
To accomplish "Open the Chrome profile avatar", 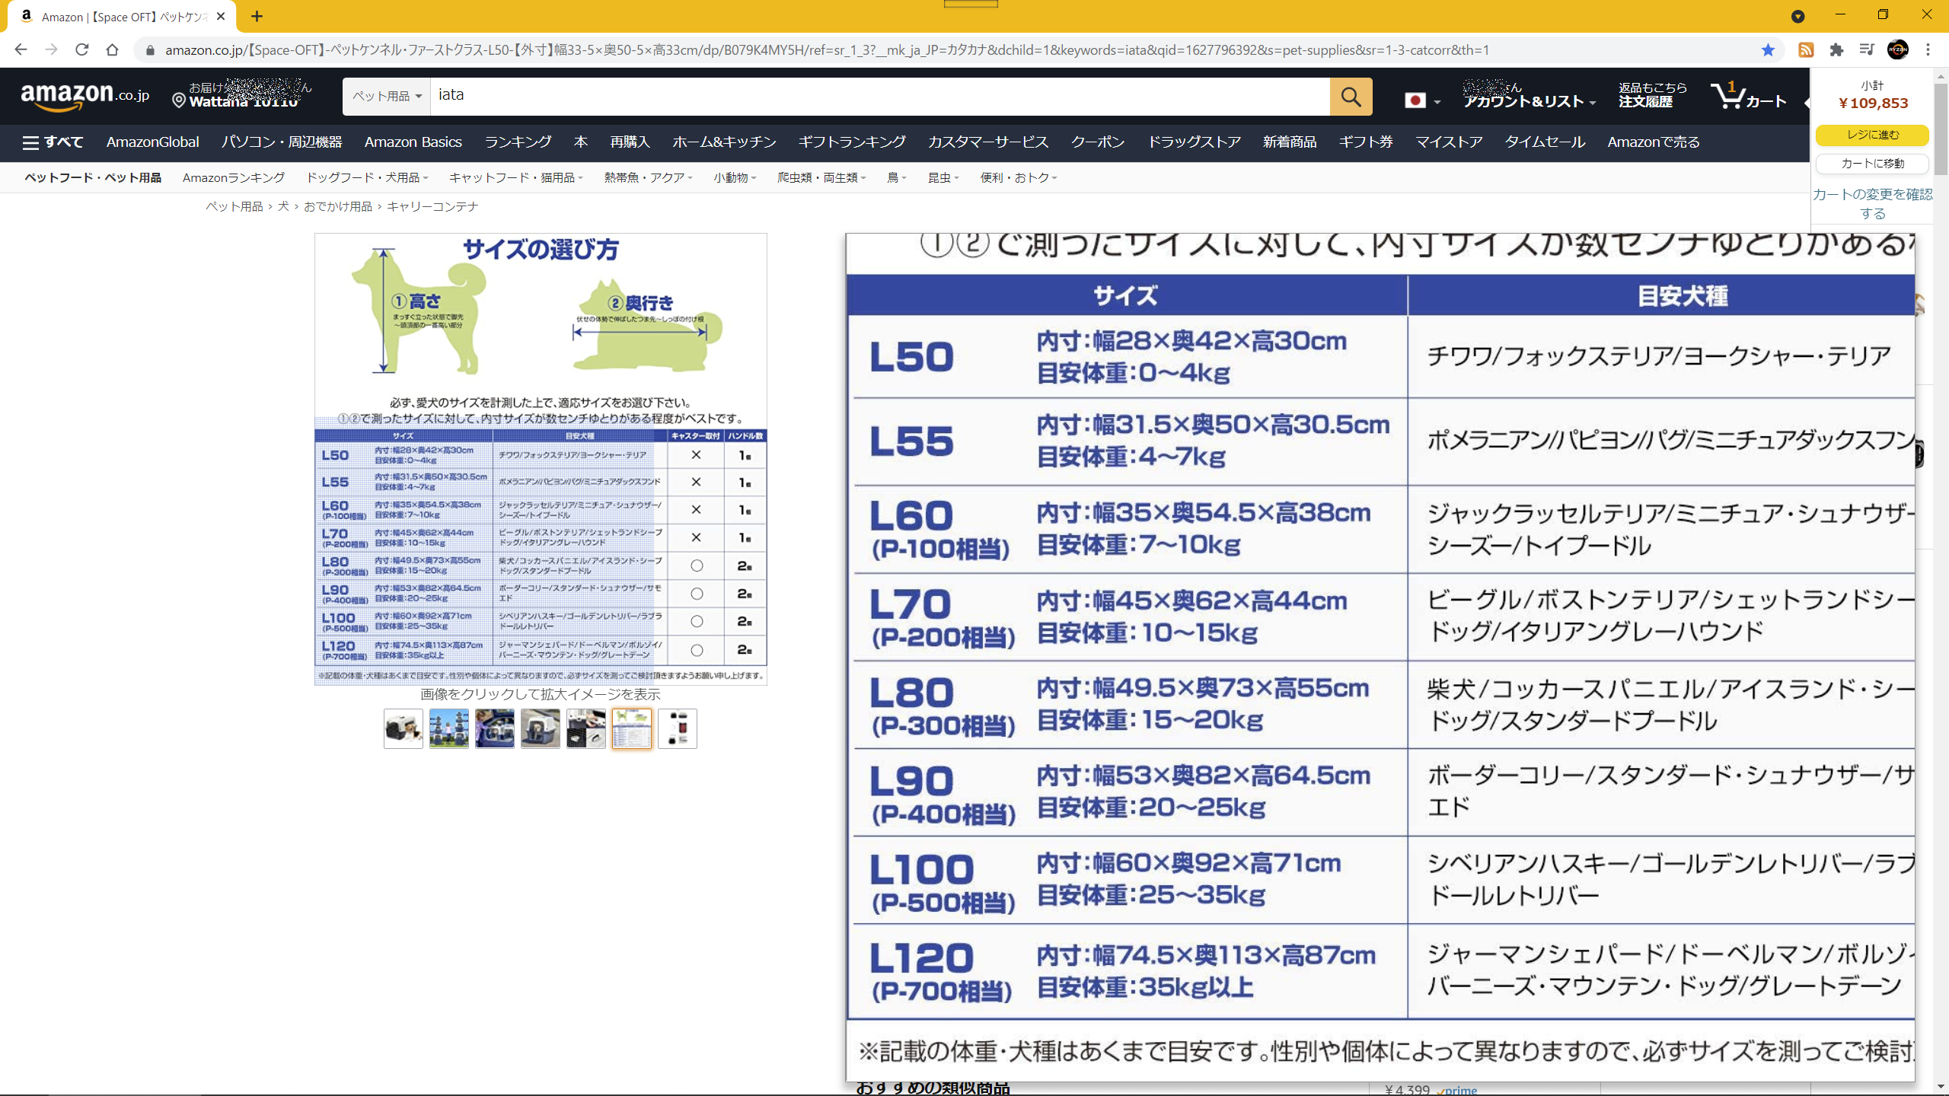I will point(1898,49).
